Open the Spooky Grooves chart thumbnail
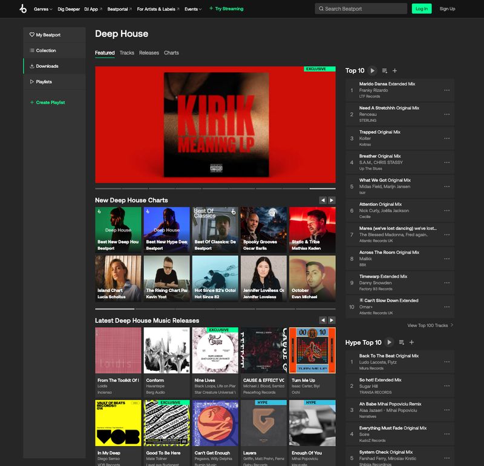The image size is (484, 466). (264, 230)
